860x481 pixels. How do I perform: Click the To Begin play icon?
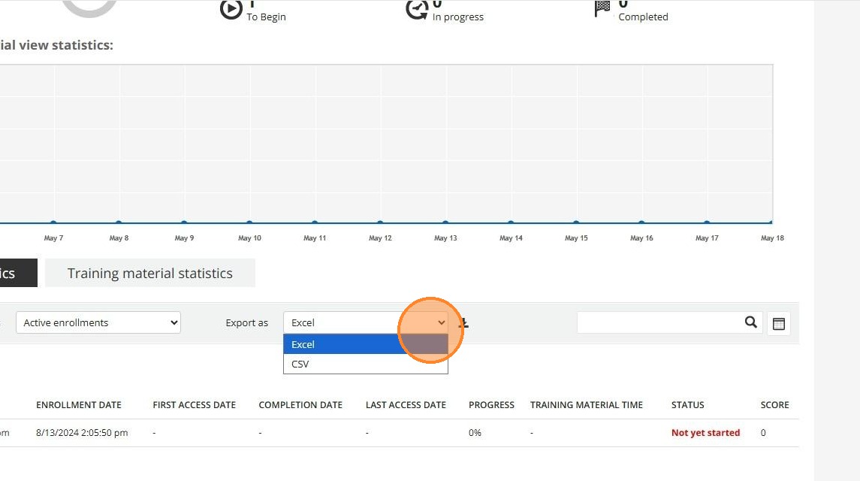(x=231, y=9)
